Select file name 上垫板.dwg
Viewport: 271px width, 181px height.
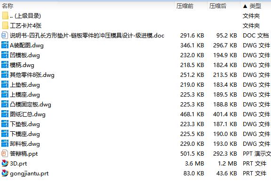[x=25, y=85]
